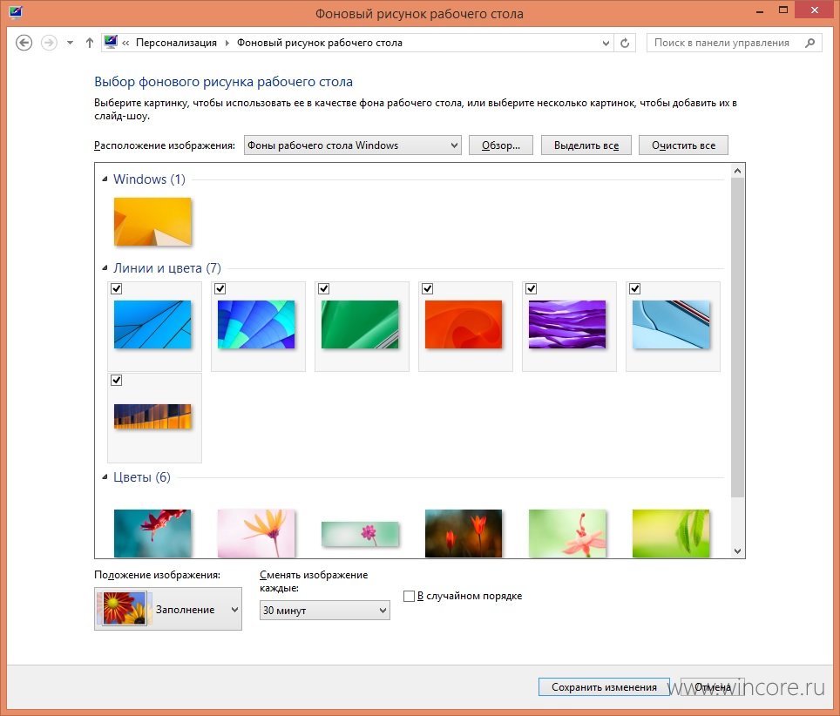Screen dimensions: 840x716
Task: Click the Очистить все button
Action: coord(683,145)
